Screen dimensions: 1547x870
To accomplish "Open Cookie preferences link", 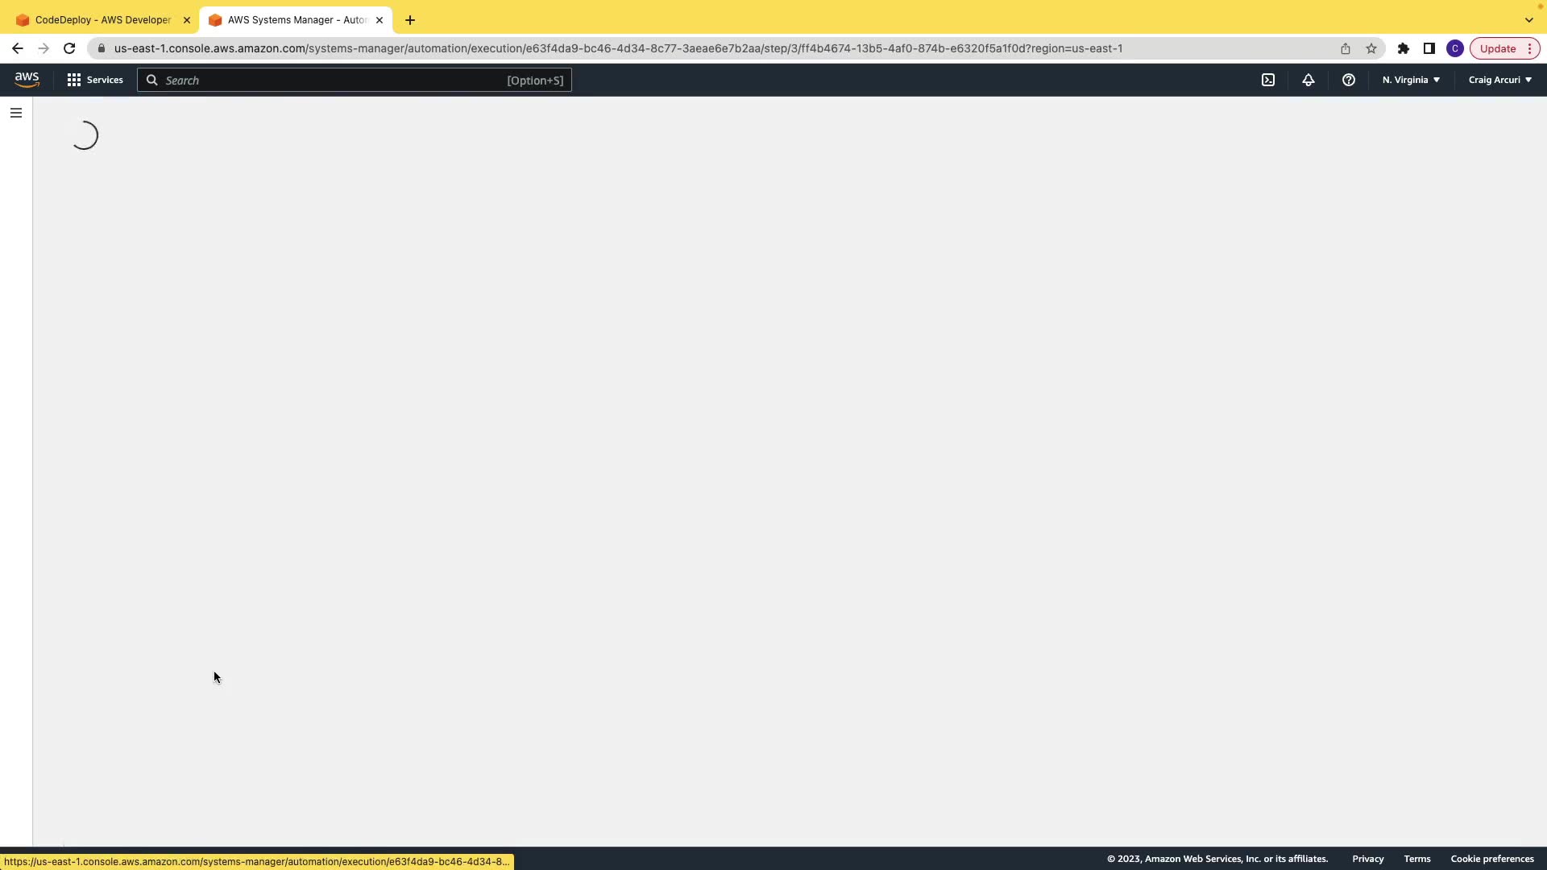I will (1491, 859).
